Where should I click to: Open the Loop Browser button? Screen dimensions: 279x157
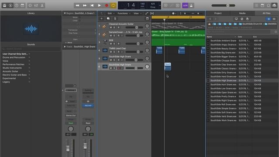[269, 5]
